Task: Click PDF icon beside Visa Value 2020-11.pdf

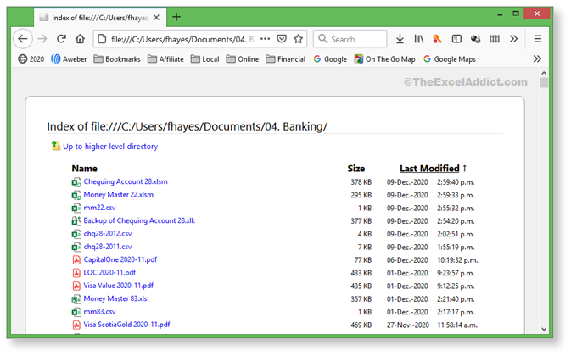Action: [76, 286]
